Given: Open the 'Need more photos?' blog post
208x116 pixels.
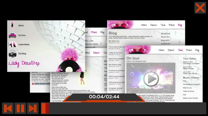Looking at the screenshot, I should (116, 59).
